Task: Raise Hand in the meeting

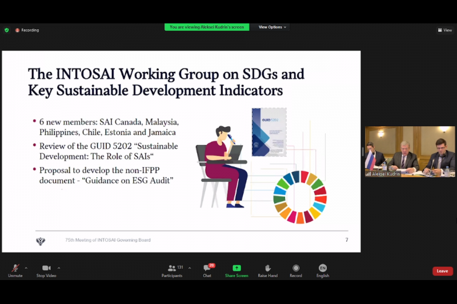Action: pos(267,270)
